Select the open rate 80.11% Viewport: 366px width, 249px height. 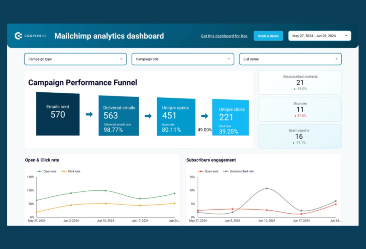[171, 130]
